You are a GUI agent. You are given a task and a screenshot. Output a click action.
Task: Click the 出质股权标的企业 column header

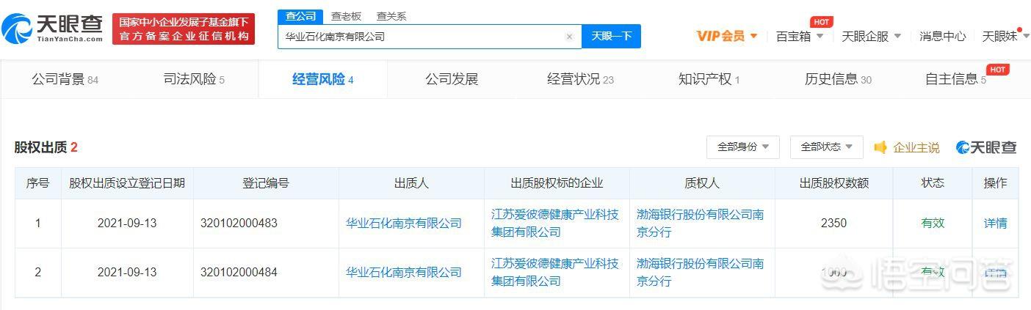tap(557, 183)
